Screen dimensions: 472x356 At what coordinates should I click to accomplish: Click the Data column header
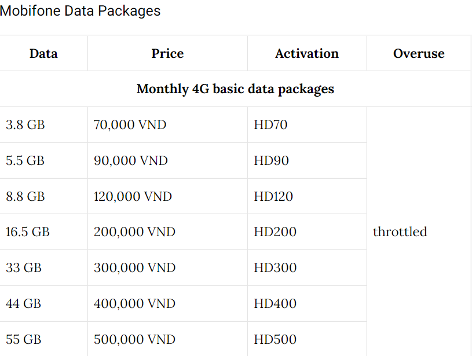point(43,54)
